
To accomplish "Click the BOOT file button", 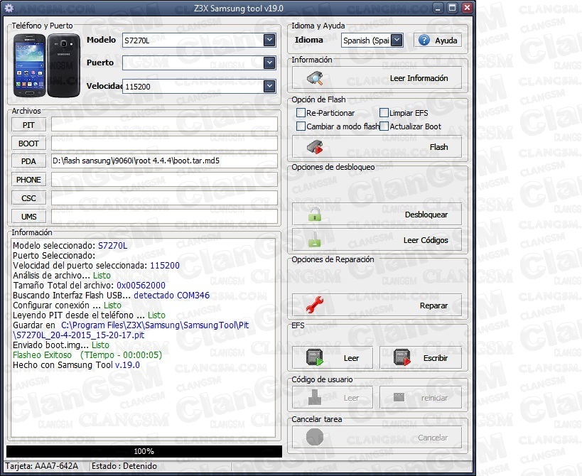I will coord(28,144).
